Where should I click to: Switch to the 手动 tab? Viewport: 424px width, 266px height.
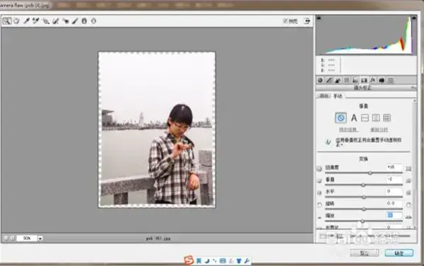338,96
